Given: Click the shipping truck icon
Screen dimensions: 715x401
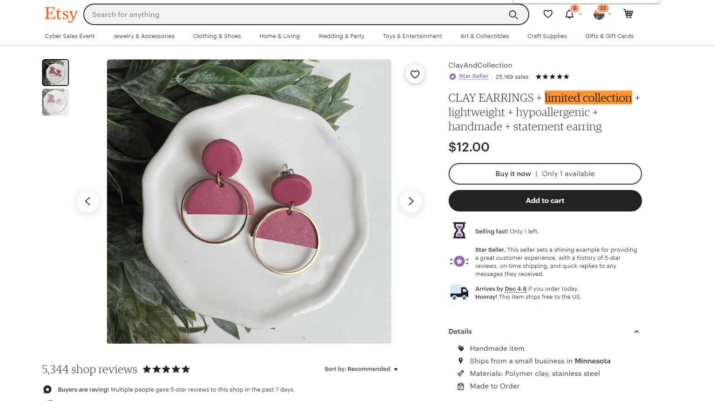Looking at the screenshot, I should pos(459,292).
